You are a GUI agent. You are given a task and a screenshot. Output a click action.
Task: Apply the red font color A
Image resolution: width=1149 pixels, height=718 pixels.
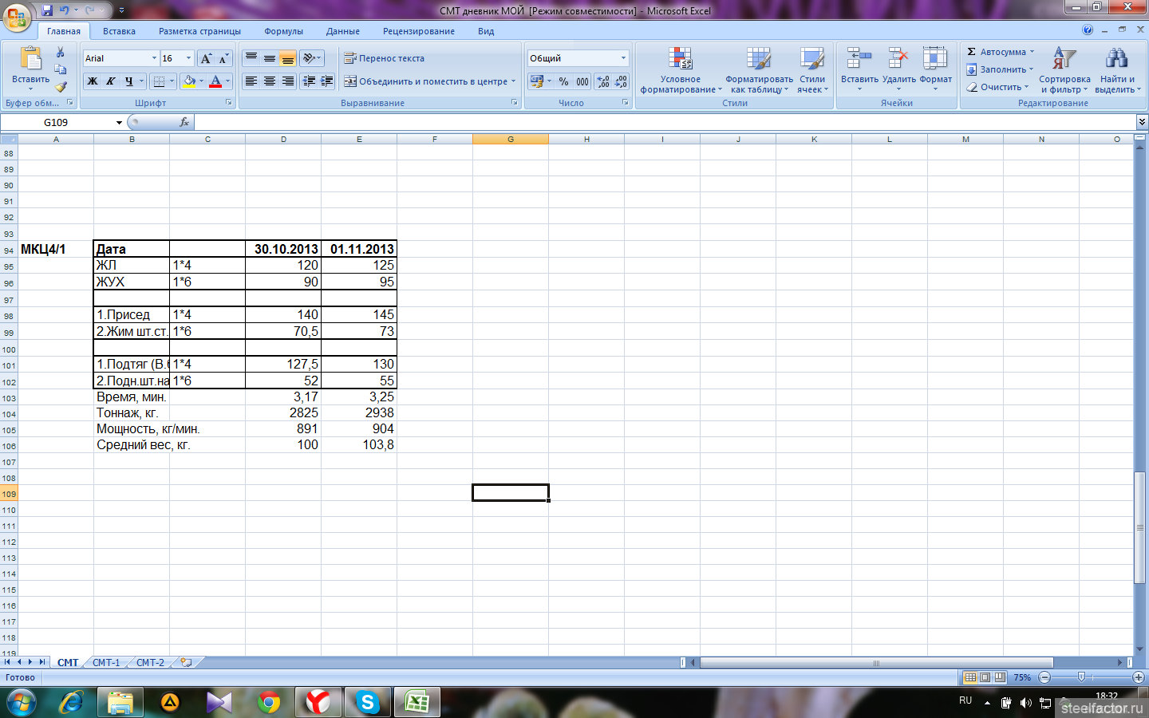[215, 81]
